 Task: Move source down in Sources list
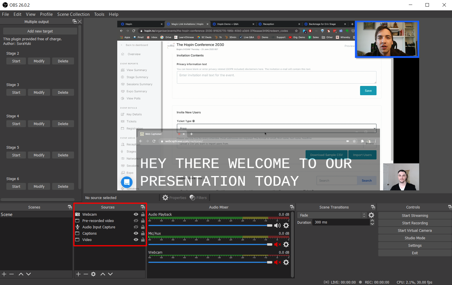pos(110,274)
